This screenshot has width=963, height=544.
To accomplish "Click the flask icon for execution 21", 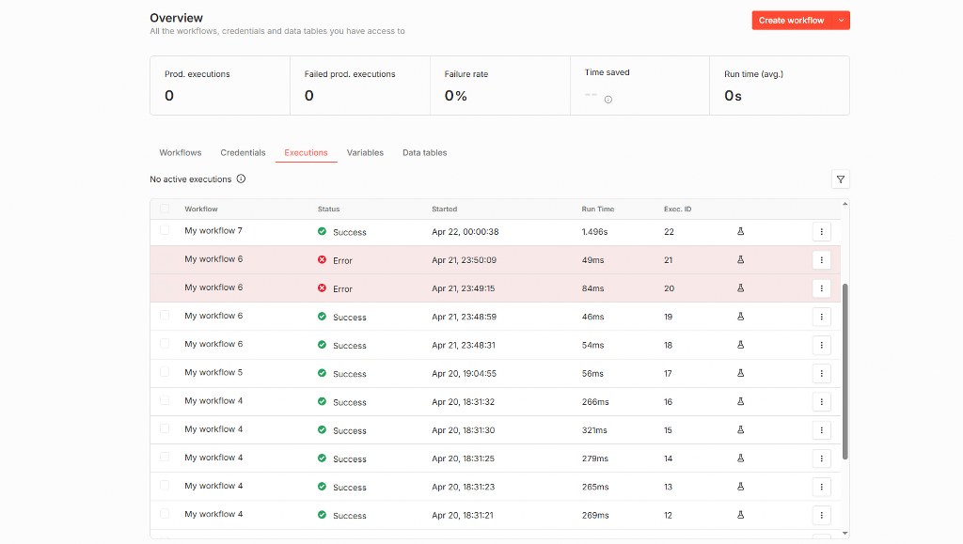I will point(740,260).
